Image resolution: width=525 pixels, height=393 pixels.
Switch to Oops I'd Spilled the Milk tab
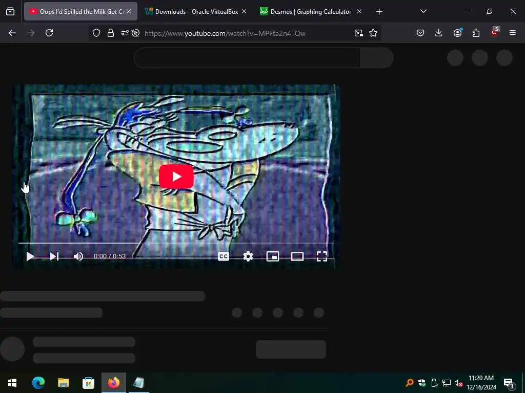80,12
